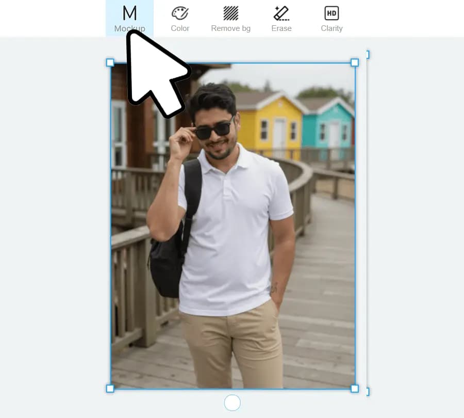Click the bottom-left resize handle of the photo

point(110,388)
